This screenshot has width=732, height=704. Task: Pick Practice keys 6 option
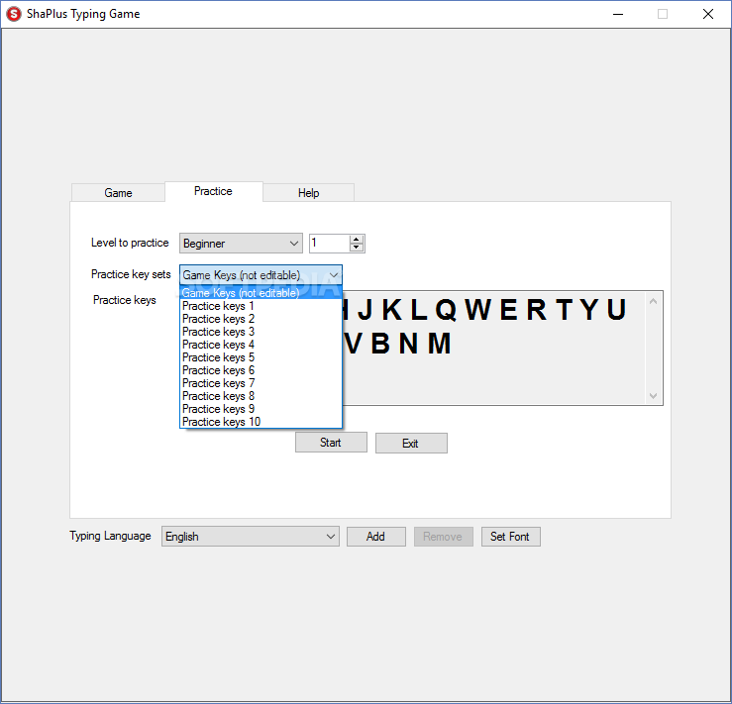pyautogui.click(x=261, y=370)
